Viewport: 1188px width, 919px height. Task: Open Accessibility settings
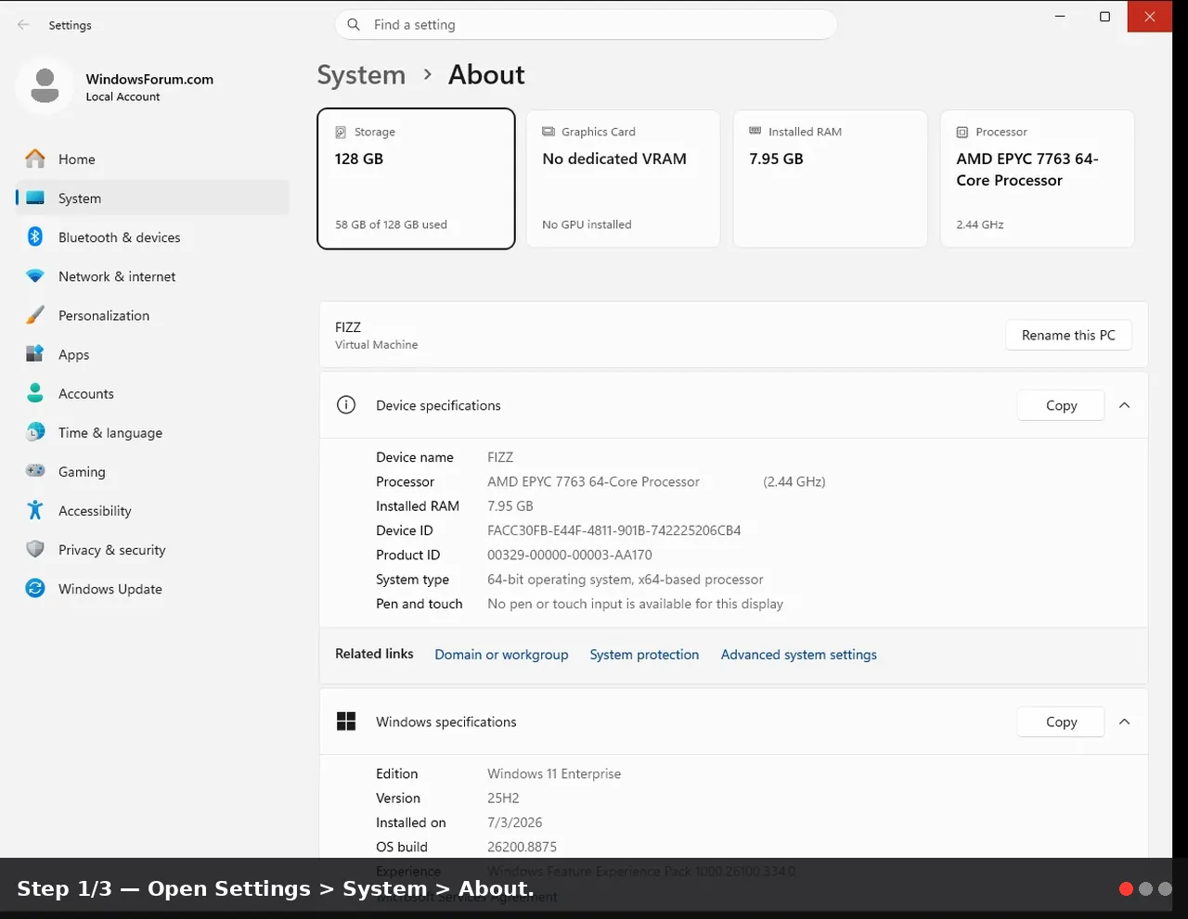click(152, 510)
